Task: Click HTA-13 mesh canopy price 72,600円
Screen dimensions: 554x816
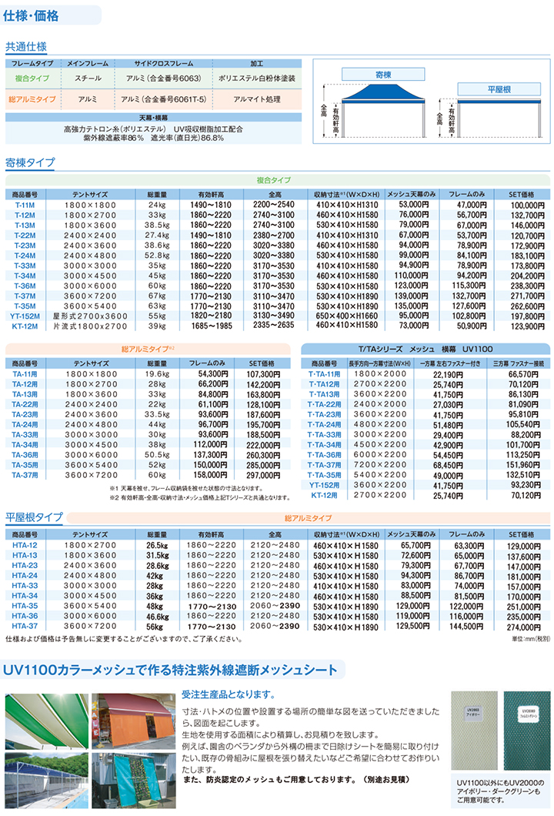Action: click(x=415, y=556)
